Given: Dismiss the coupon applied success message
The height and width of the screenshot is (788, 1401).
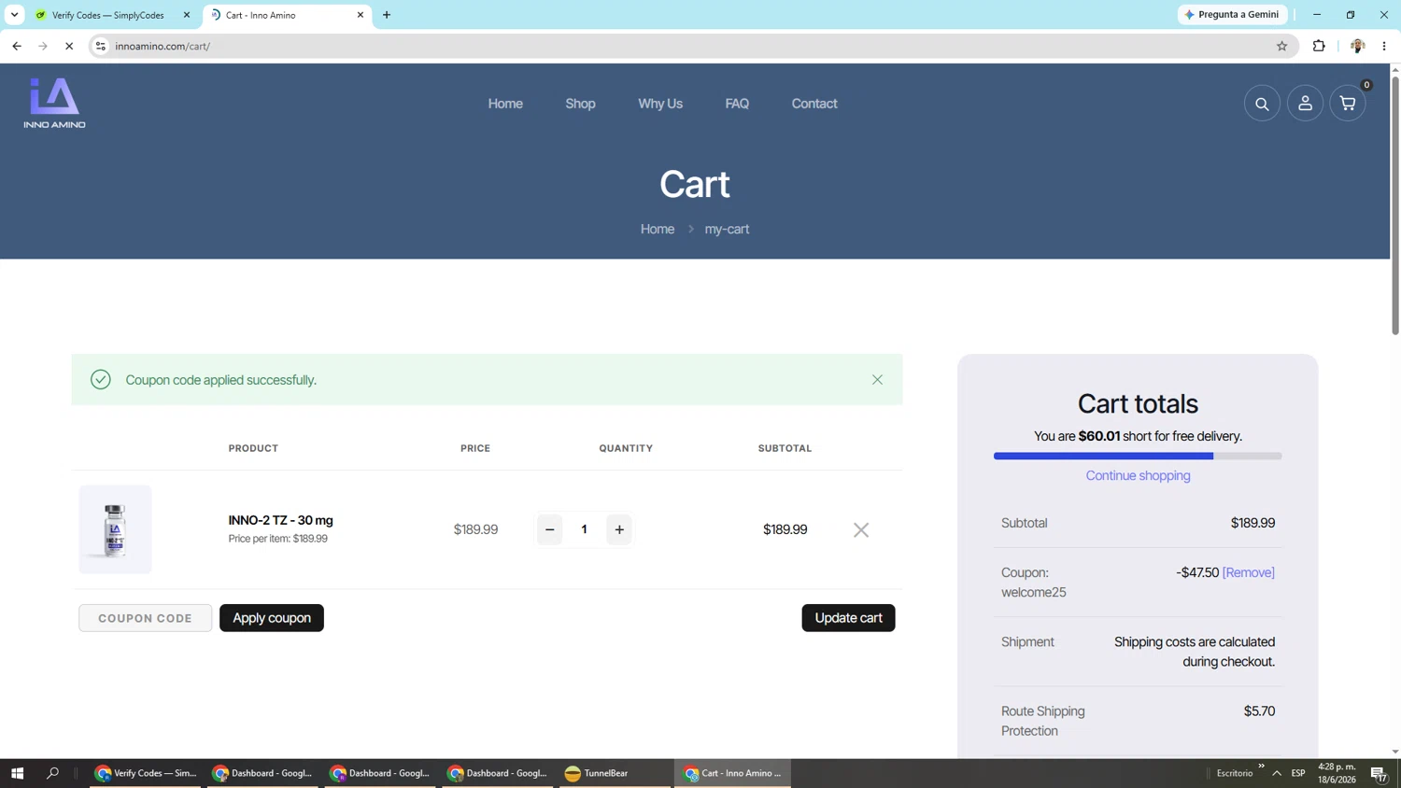Looking at the screenshot, I should tap(877, 379).
